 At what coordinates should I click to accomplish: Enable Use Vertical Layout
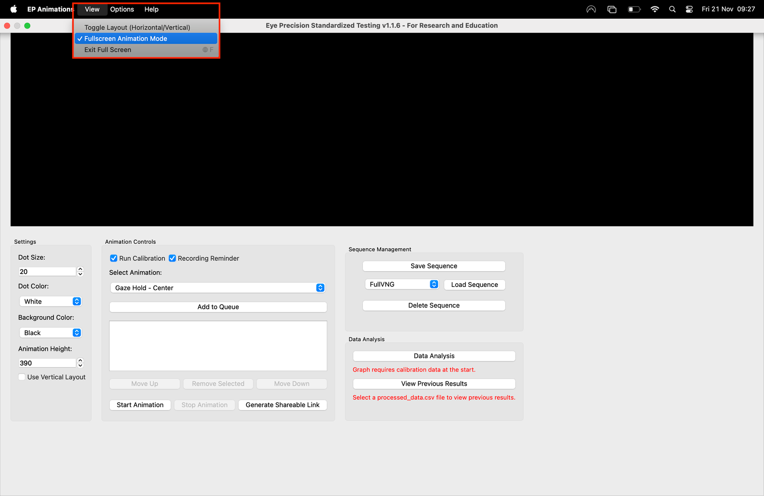(x=21, y=377)
